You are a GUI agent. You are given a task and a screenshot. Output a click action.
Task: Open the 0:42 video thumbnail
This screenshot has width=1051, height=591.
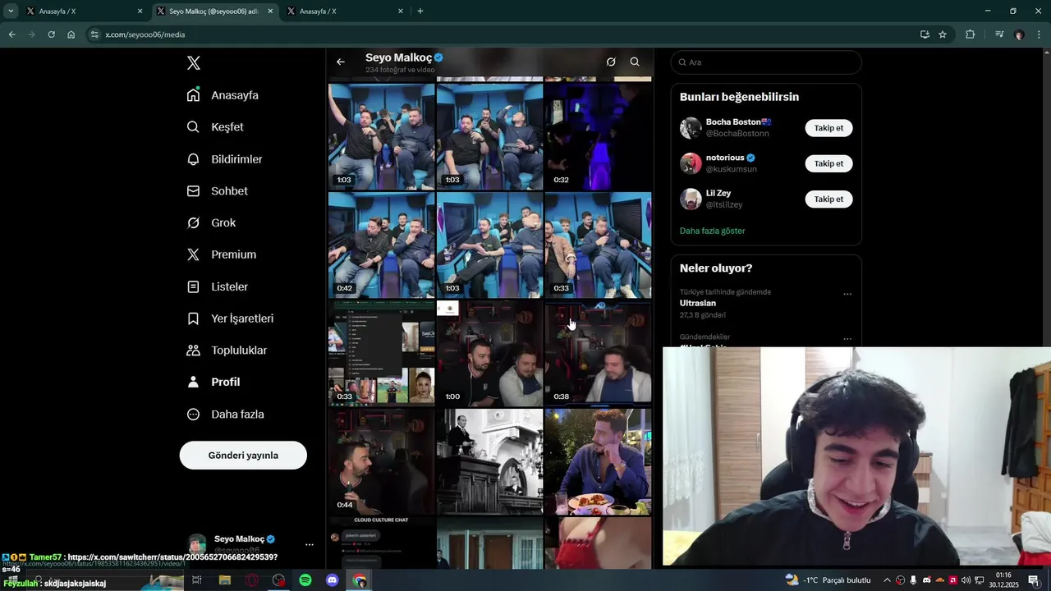click(x=382, y=245)
